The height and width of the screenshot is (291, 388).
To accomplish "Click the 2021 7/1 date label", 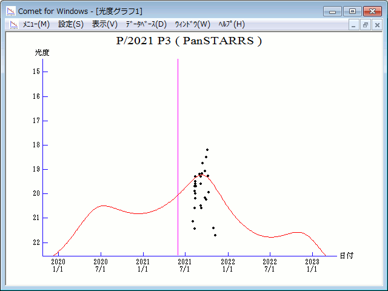I will coord(185,266).
